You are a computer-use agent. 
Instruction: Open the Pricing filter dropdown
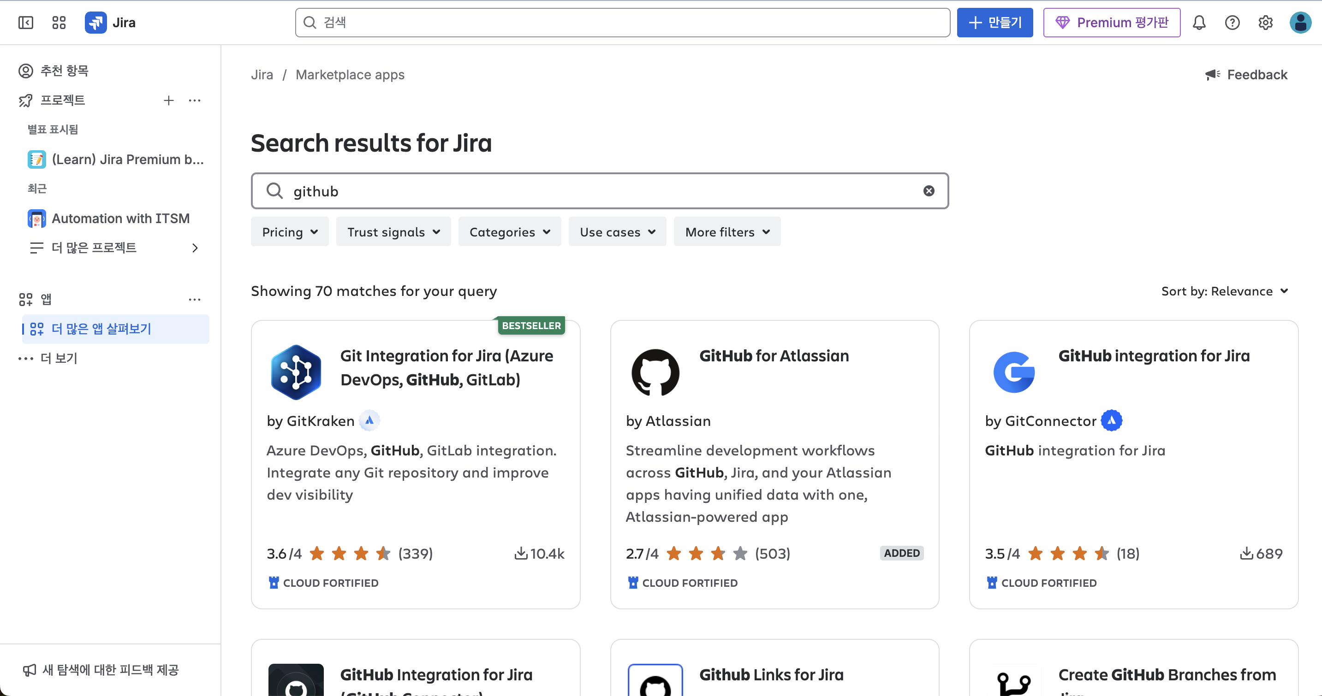click(289, 231)
